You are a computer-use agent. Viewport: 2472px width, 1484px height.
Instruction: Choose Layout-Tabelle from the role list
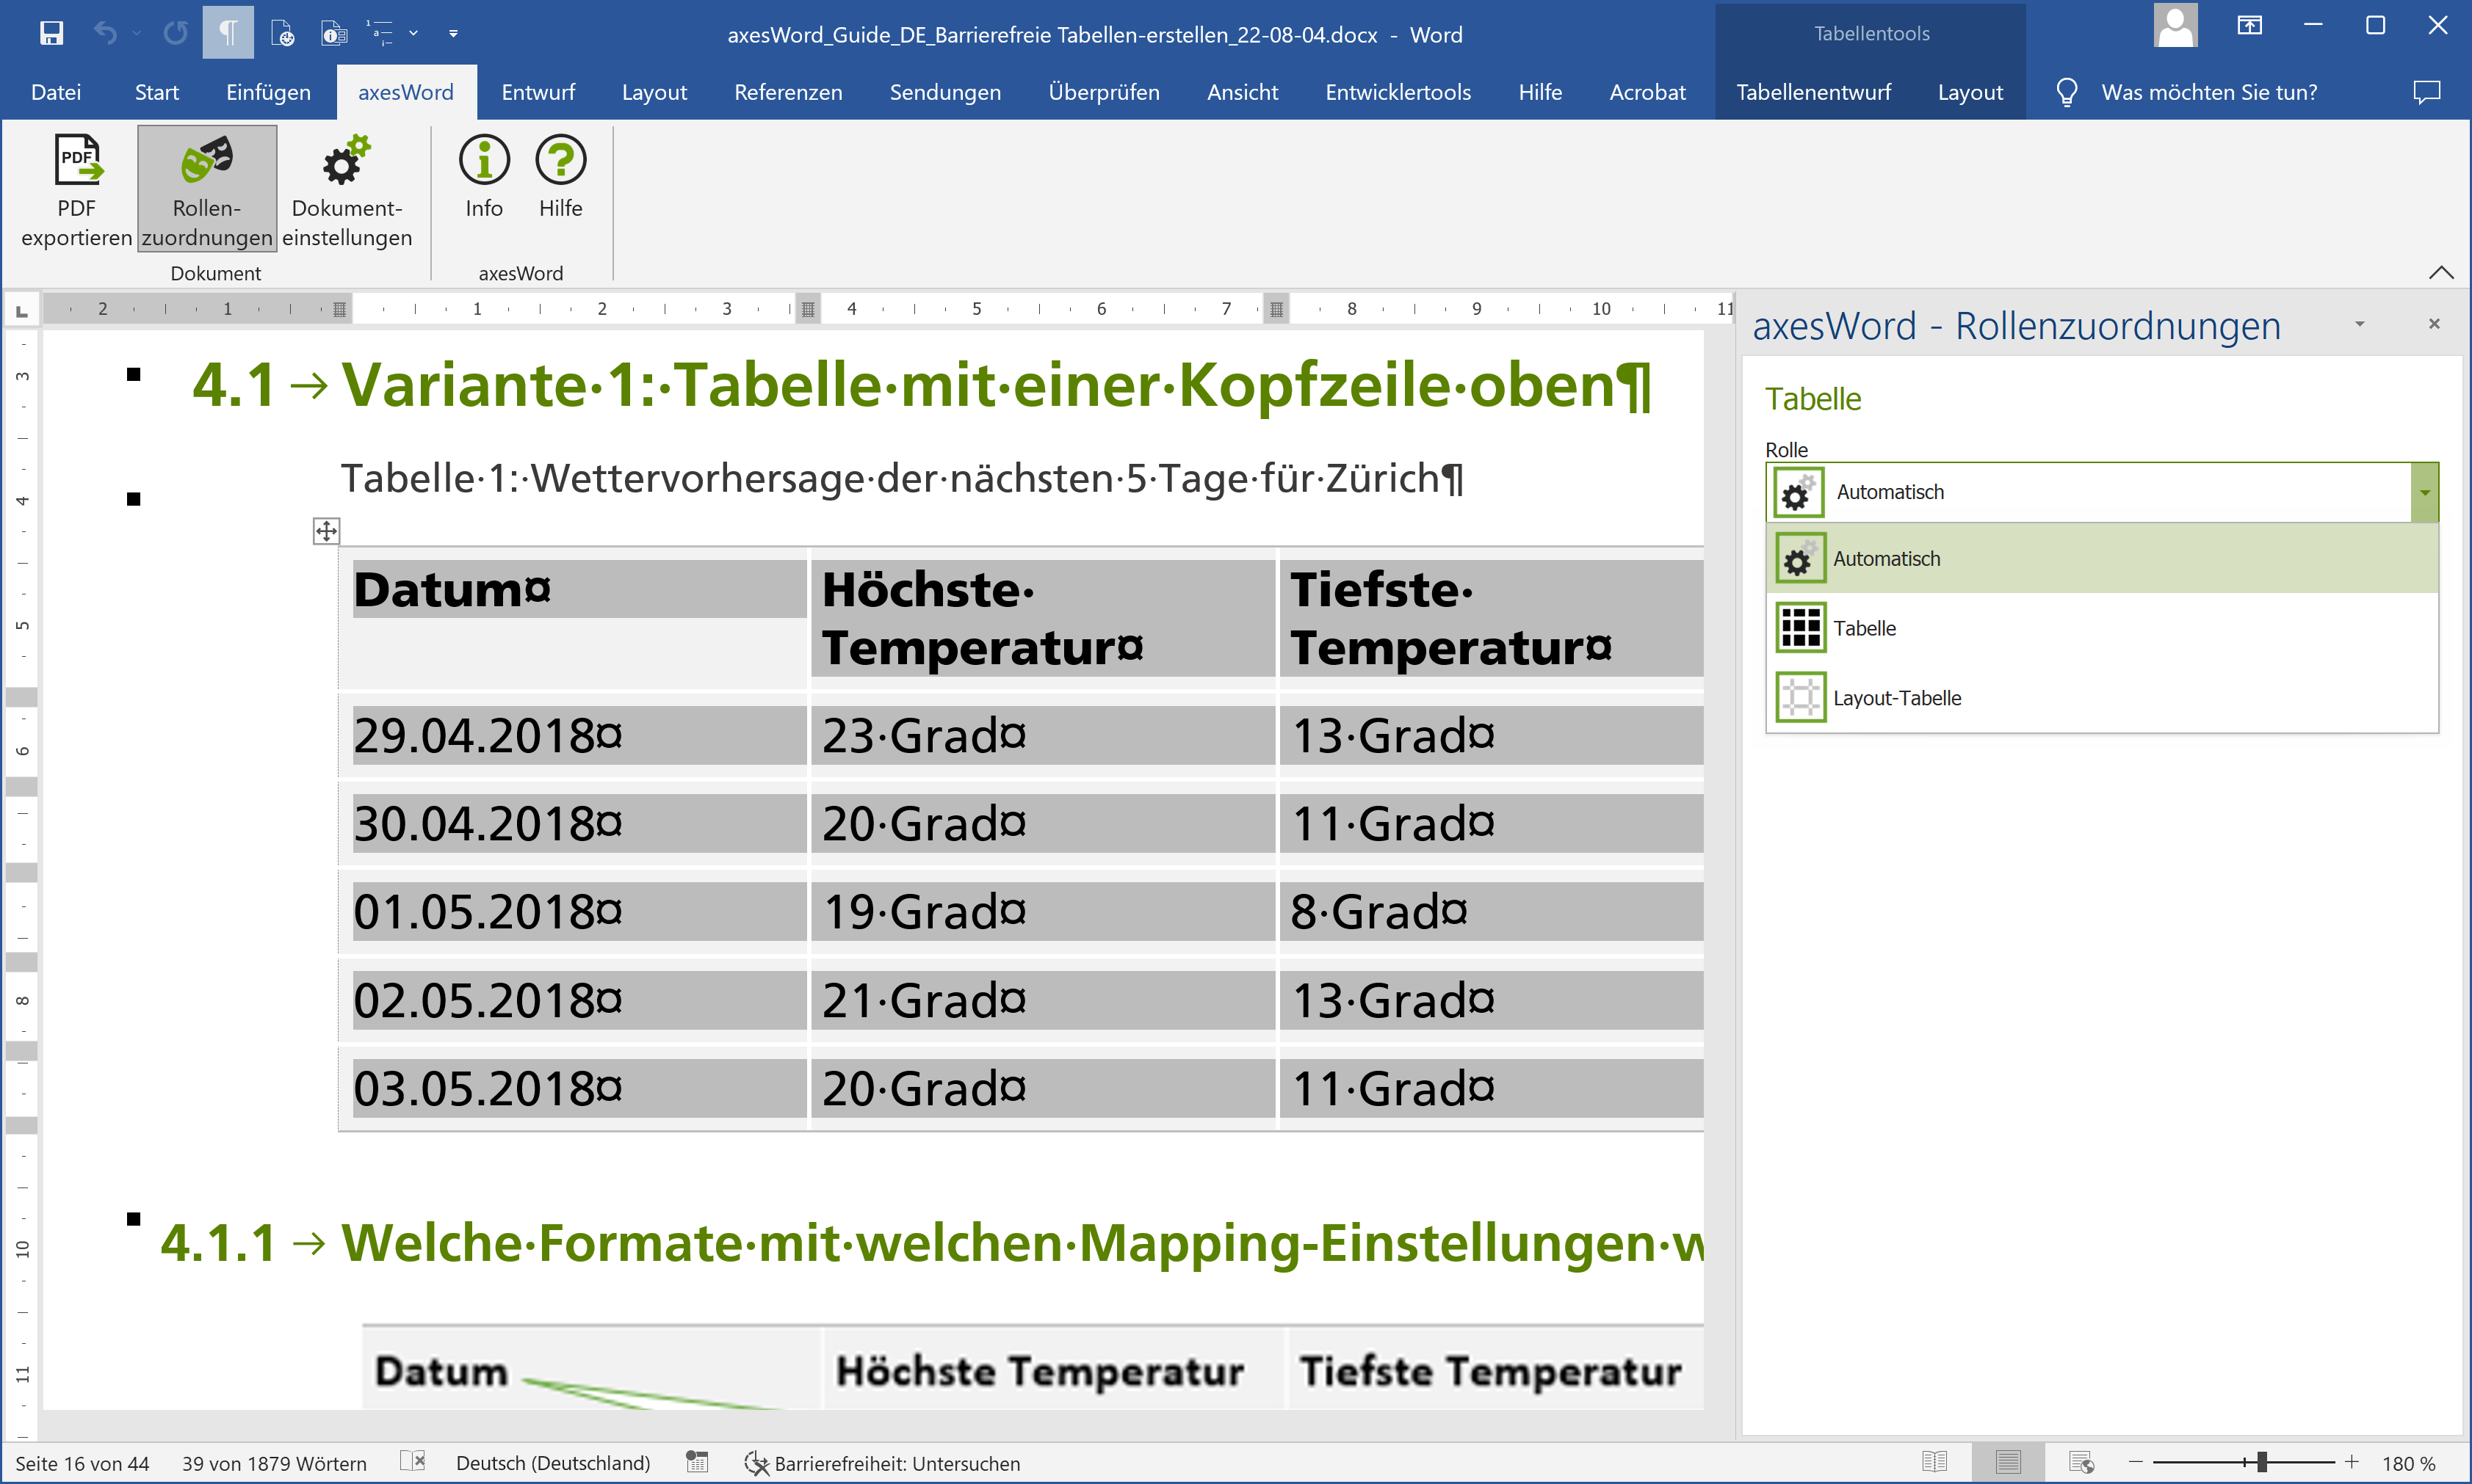(1897, 697)
